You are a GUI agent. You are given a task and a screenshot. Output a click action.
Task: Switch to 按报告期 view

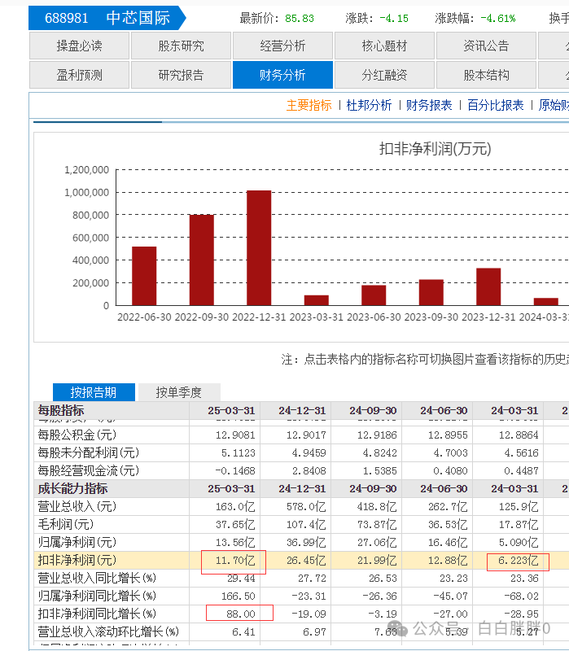(94, 392)
